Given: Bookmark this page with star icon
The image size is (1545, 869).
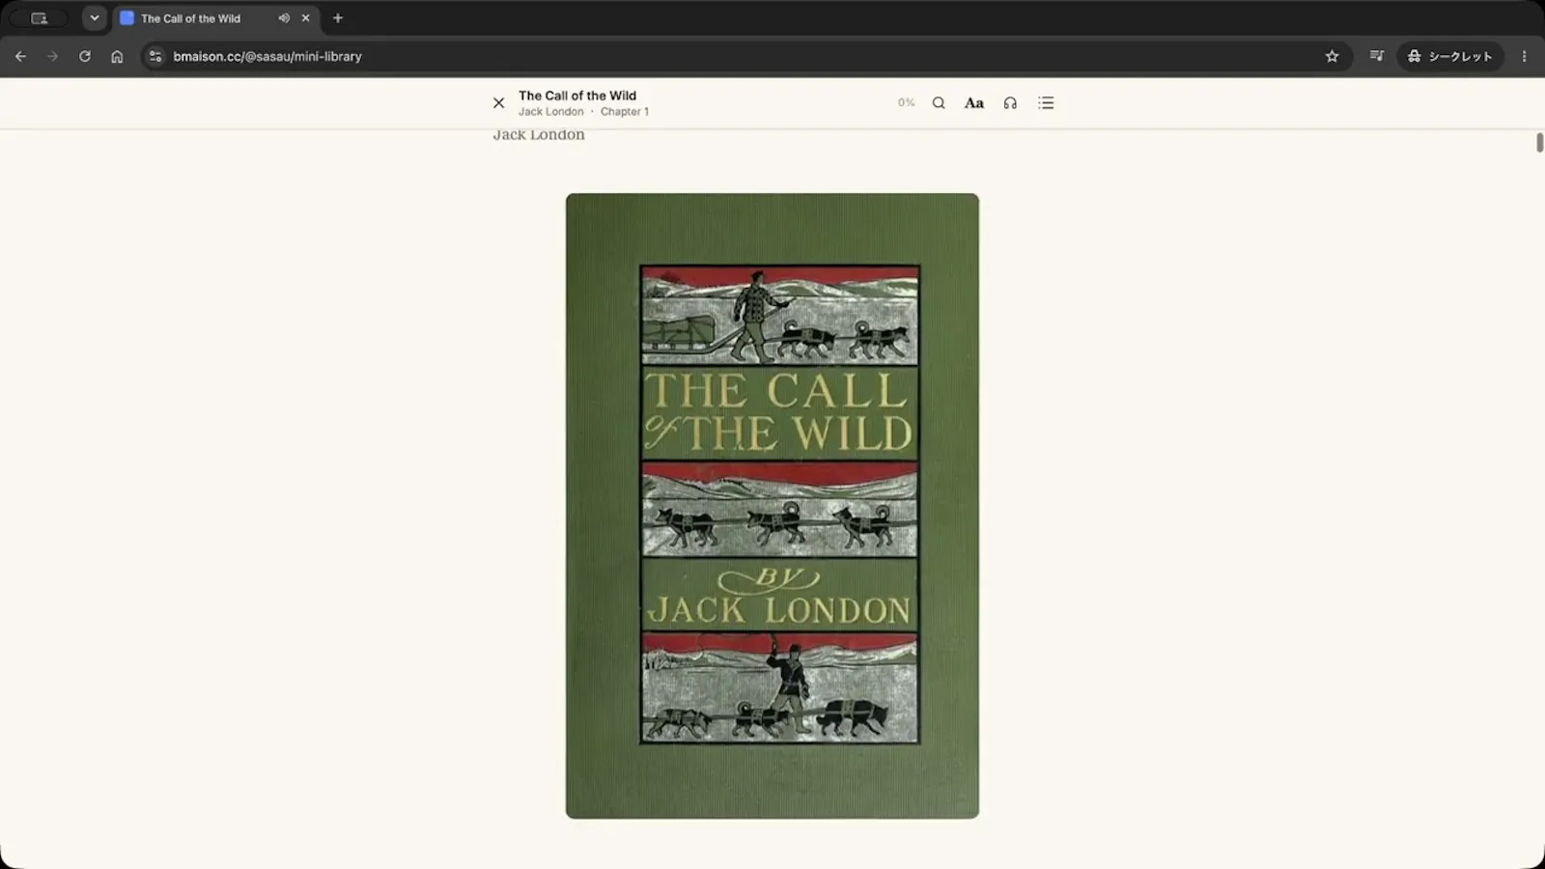Looking at the screenshot, I should pos(1332,56).
